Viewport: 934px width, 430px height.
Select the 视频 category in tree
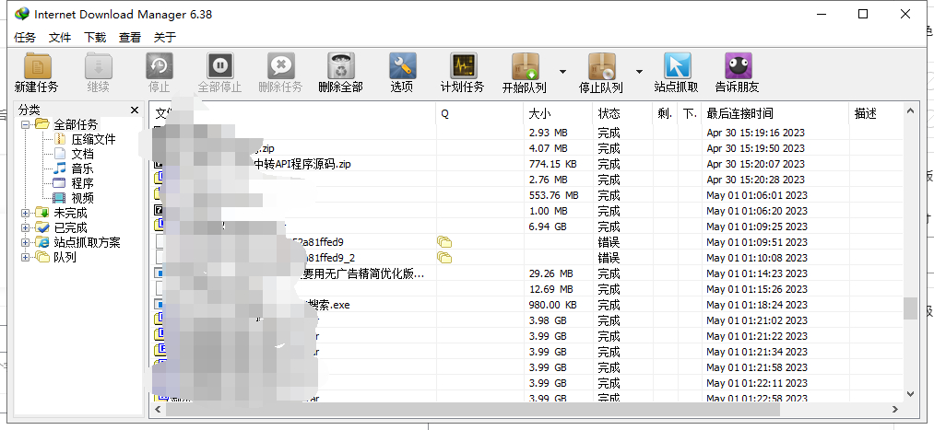pyautogui.click(x=82, y=198)
